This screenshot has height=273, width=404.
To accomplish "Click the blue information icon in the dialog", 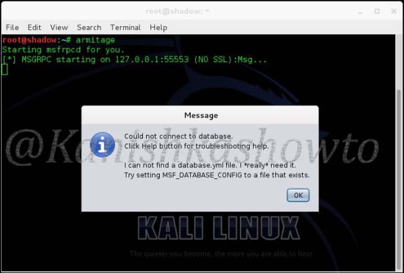I will 103,145.
